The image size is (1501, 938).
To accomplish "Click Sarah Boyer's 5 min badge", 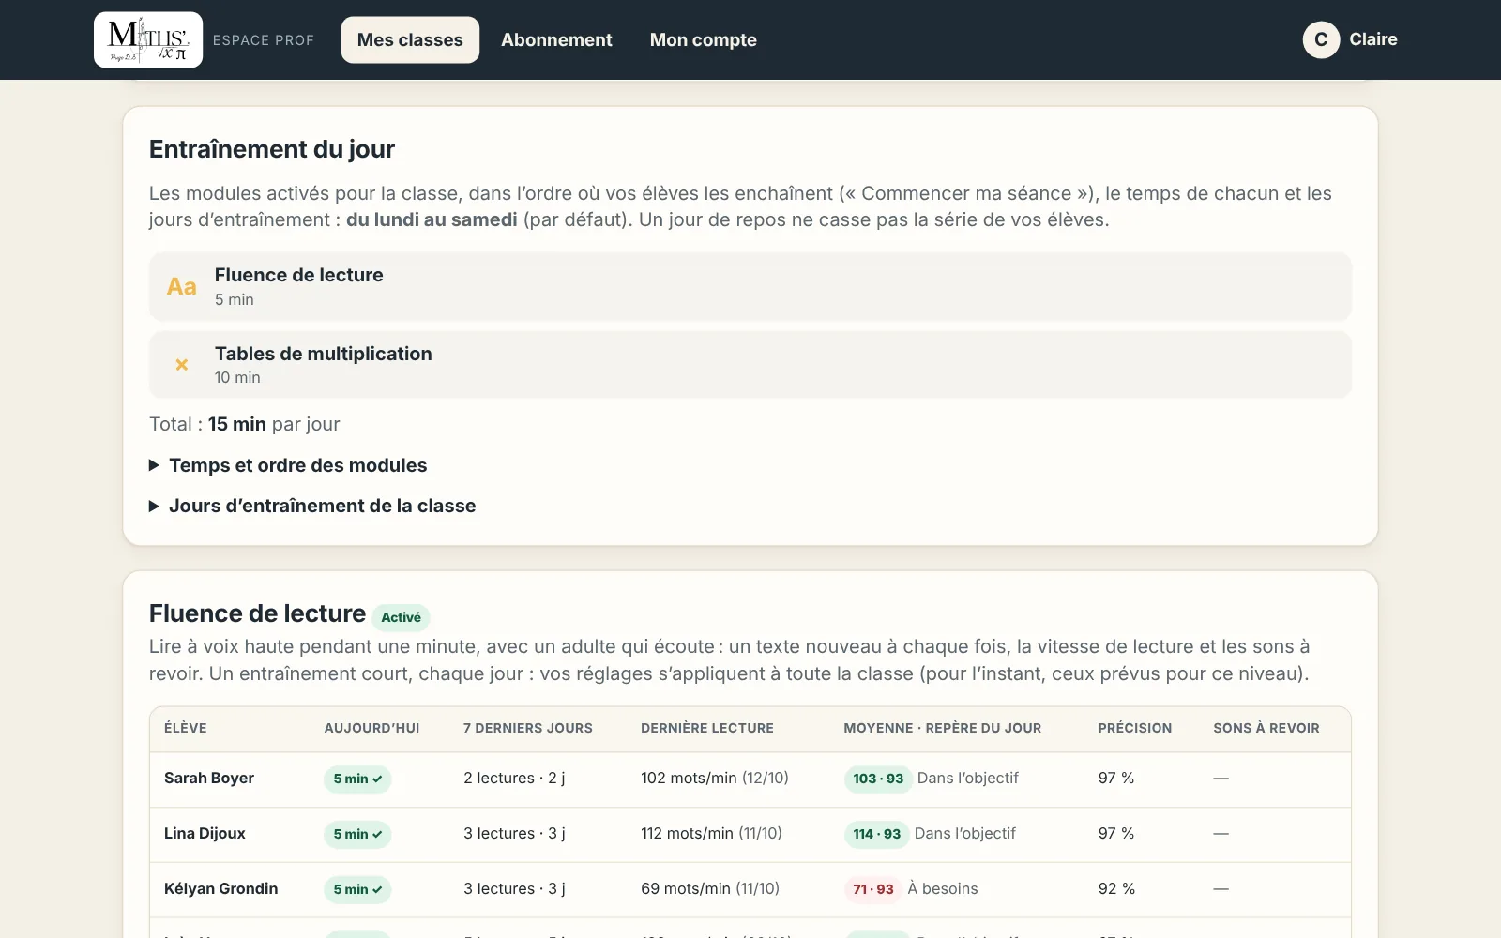I will click(357, 779).
